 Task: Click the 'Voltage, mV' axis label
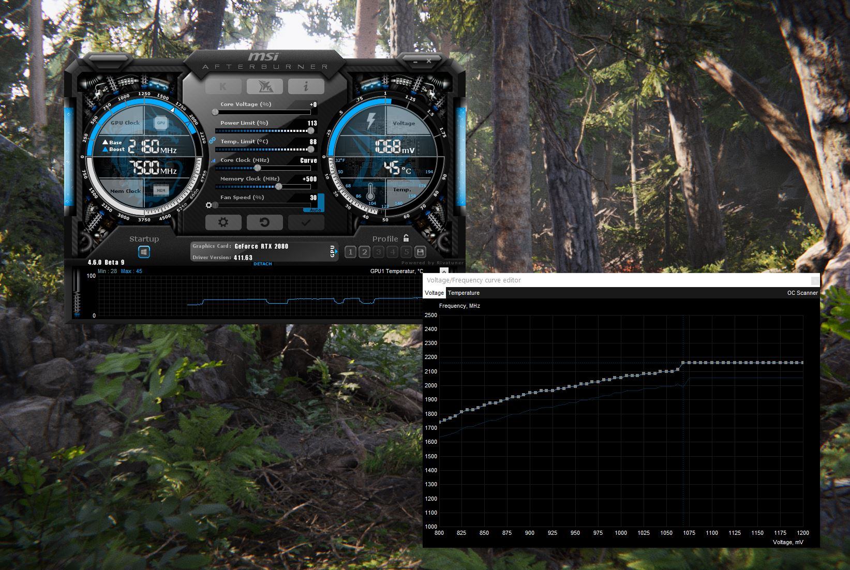[788, 542]
